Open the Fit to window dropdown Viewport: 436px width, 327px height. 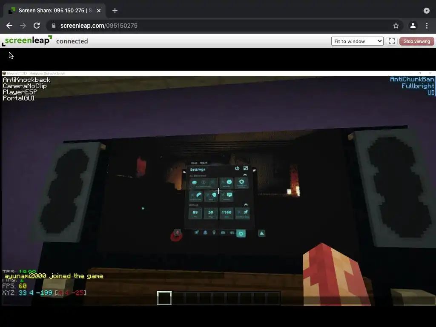pyautogui.click(x=357, y=41)
